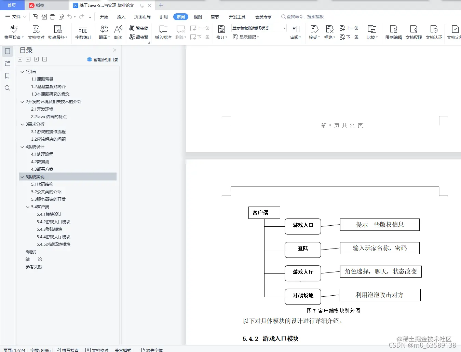The height and width of the screenshot is (352, 461).
Task: Collapse the 5系统实现 outline section
Action: tap(22, 177)
